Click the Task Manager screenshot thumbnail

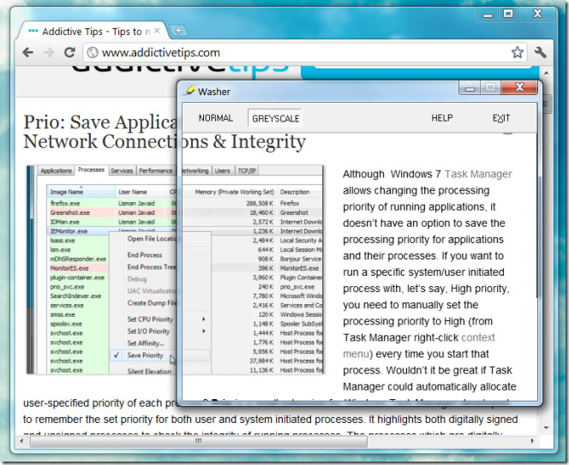[175, 269]
